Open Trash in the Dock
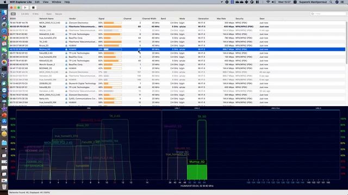Viewport: 348px width, 195px height. [x=4, y=186]
